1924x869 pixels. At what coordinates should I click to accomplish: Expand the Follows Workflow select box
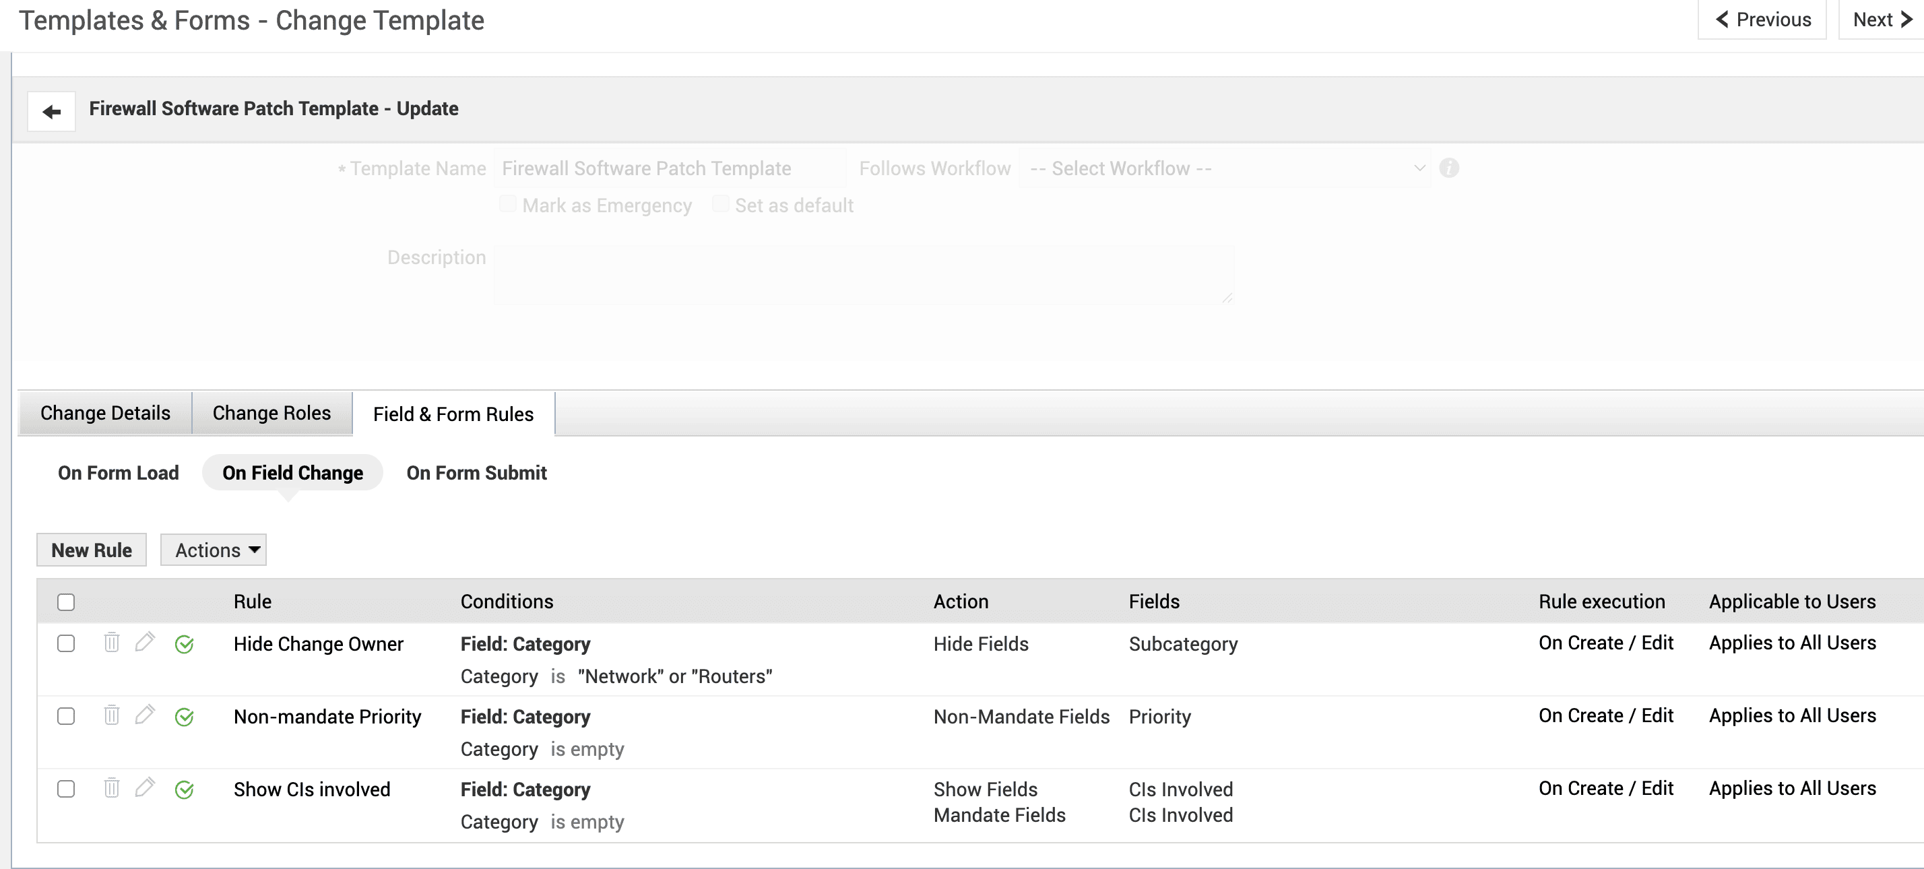pyautogui.click(x=1225, y=168)
